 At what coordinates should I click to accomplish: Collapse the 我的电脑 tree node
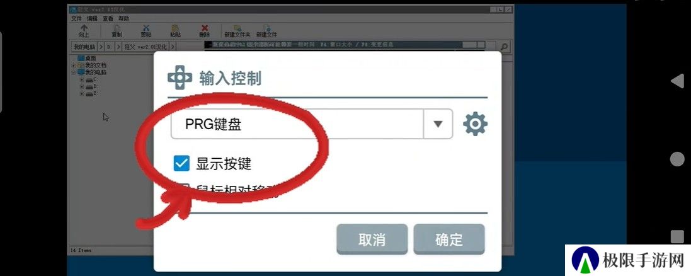point(74,72)
